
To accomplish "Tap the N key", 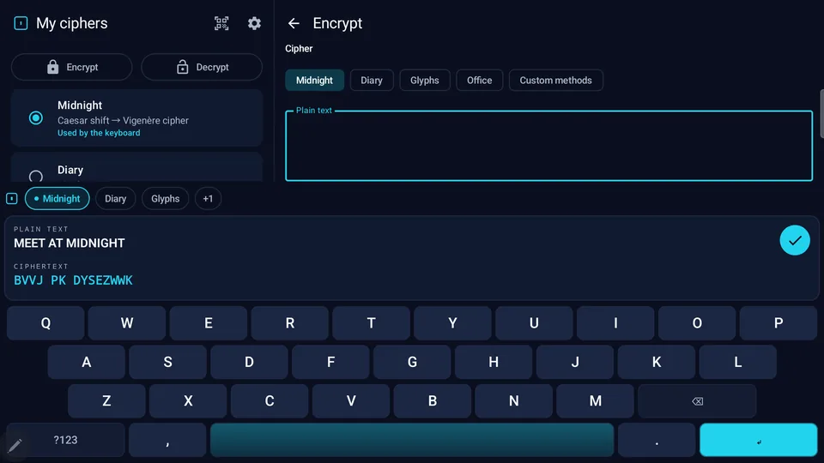I will (x=514, y=401).
